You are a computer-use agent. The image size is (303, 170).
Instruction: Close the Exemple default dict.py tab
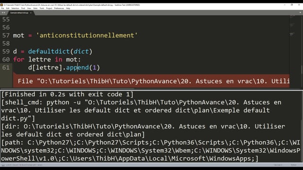point(31,13)
